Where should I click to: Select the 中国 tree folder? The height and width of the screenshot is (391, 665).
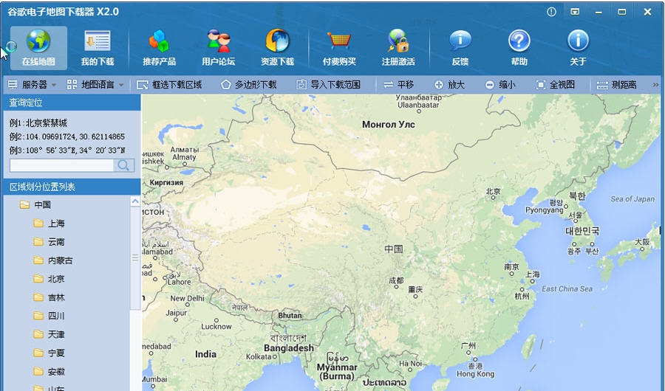coord(35,205)
